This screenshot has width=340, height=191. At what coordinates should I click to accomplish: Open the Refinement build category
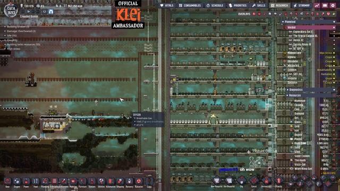64,182
